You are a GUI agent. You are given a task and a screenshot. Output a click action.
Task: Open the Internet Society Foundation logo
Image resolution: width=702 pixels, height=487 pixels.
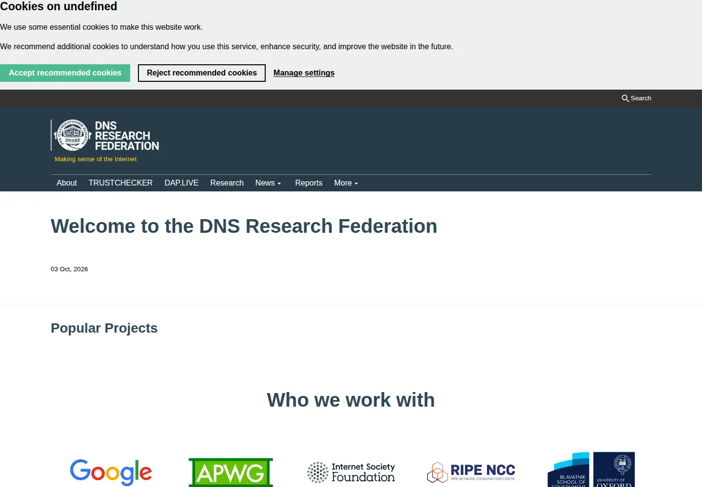[x=351, y=472]
